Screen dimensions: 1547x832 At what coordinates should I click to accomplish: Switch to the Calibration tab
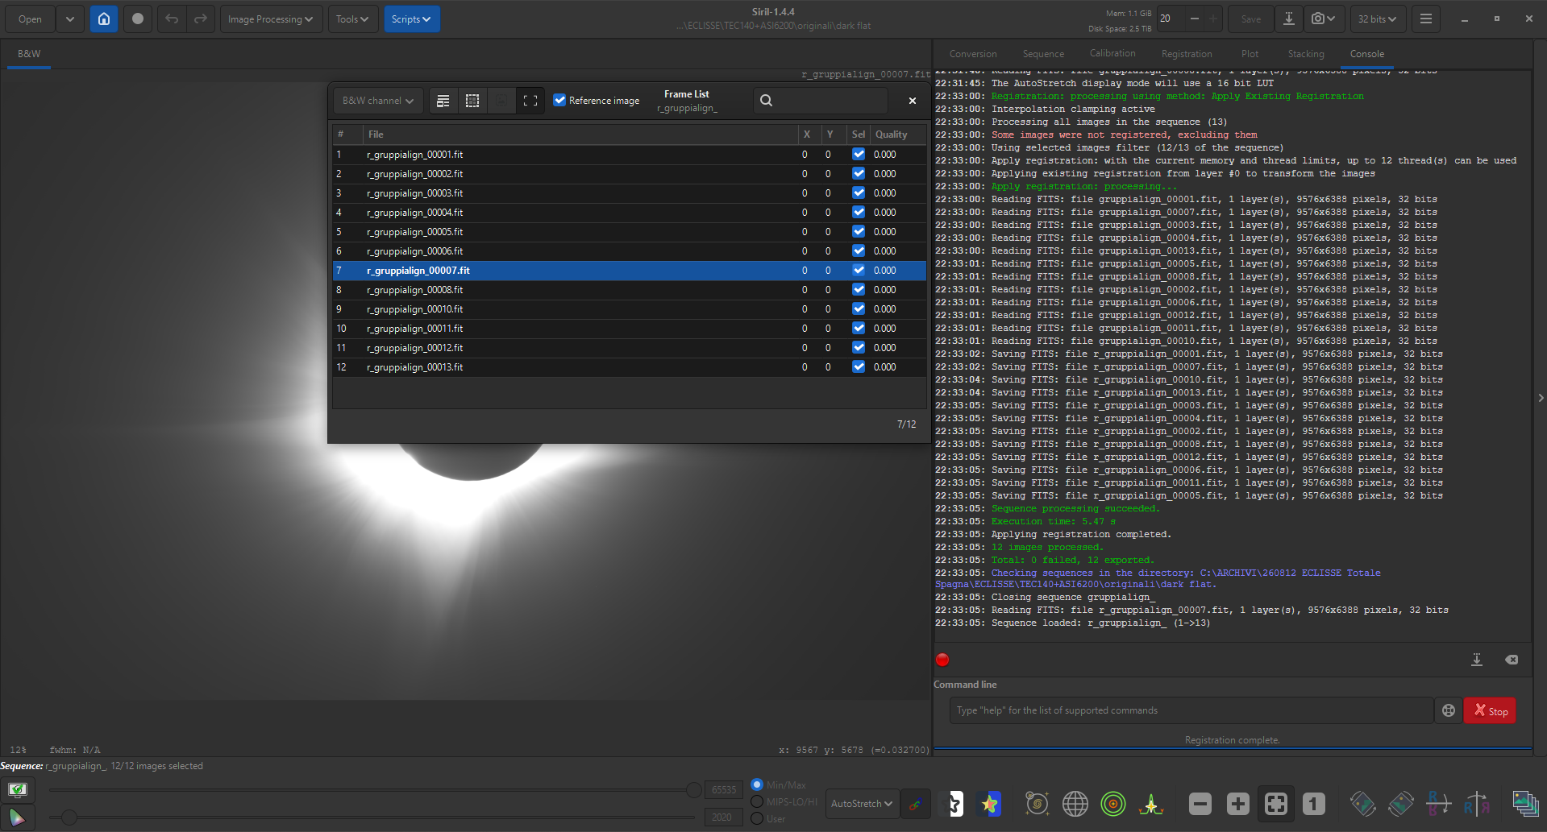pyautogui.click(x=1112, y=54)
